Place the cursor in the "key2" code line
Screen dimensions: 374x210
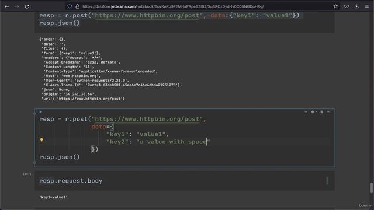(x=158, y=142)
